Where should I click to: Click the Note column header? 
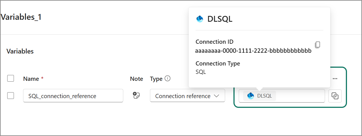pyautogui.click(x=137, y=79)
